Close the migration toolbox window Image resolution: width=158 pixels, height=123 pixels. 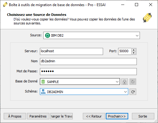click(x=151, y=5)
